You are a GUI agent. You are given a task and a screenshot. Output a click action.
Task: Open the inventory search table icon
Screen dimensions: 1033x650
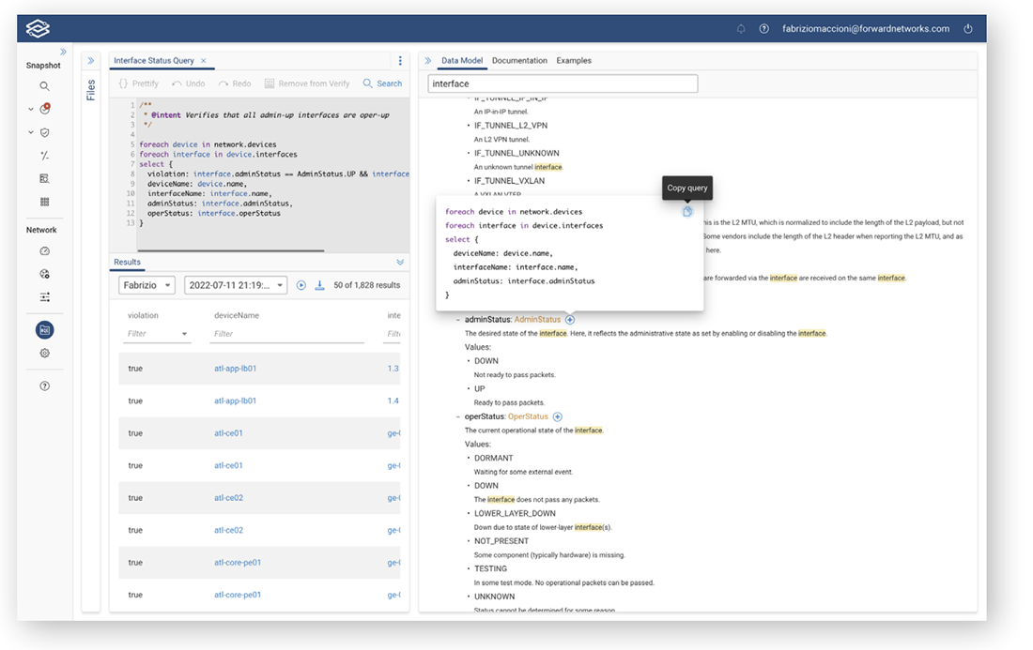(x=44, y=178)
